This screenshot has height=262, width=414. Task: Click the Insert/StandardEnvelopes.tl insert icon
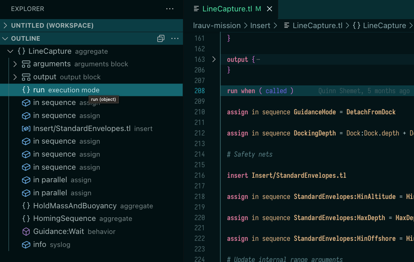pos(26,129)
